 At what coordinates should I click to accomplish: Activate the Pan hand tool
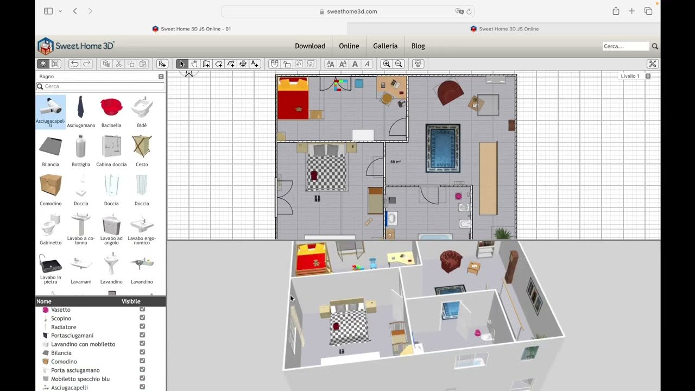[194, 64]
